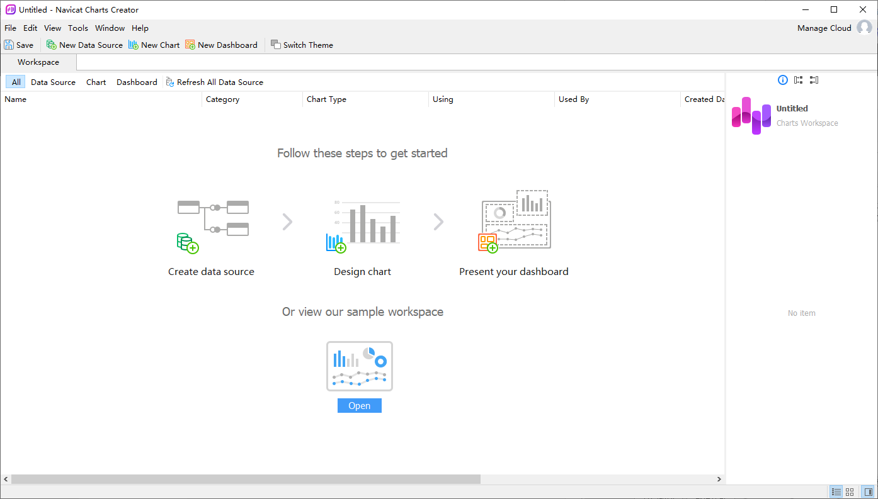
Task: Open the Help menu
Action: click(x=140, y=28)
